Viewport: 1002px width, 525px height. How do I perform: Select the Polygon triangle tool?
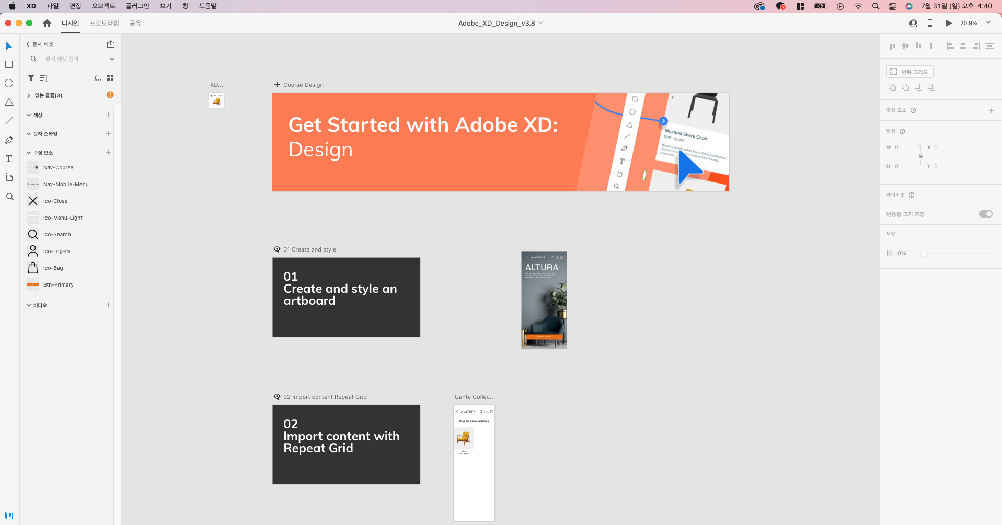coord(9,102)
